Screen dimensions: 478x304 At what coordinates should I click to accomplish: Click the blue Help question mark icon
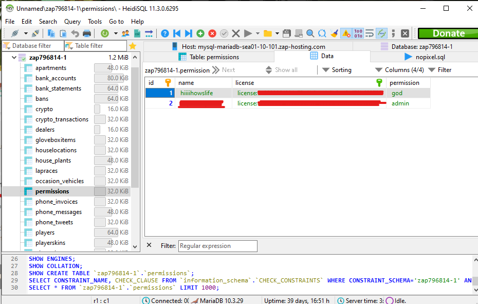point(165,33)
